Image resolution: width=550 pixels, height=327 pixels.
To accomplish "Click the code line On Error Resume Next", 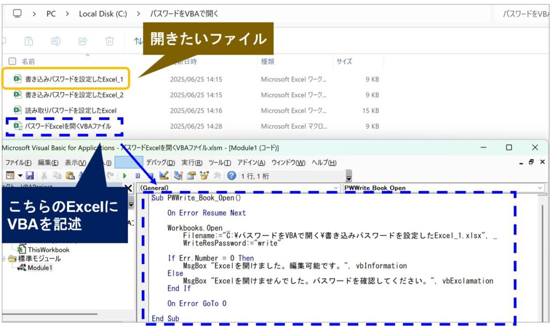I will click(206, 213).
